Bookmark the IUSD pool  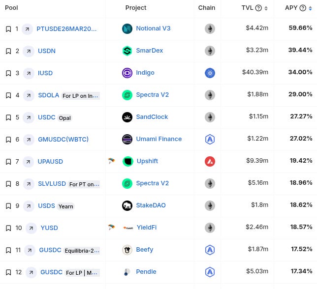(x=8, y=73)
